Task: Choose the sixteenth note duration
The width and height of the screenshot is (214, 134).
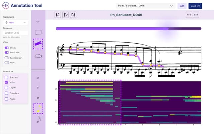Action: coord(39,119)
